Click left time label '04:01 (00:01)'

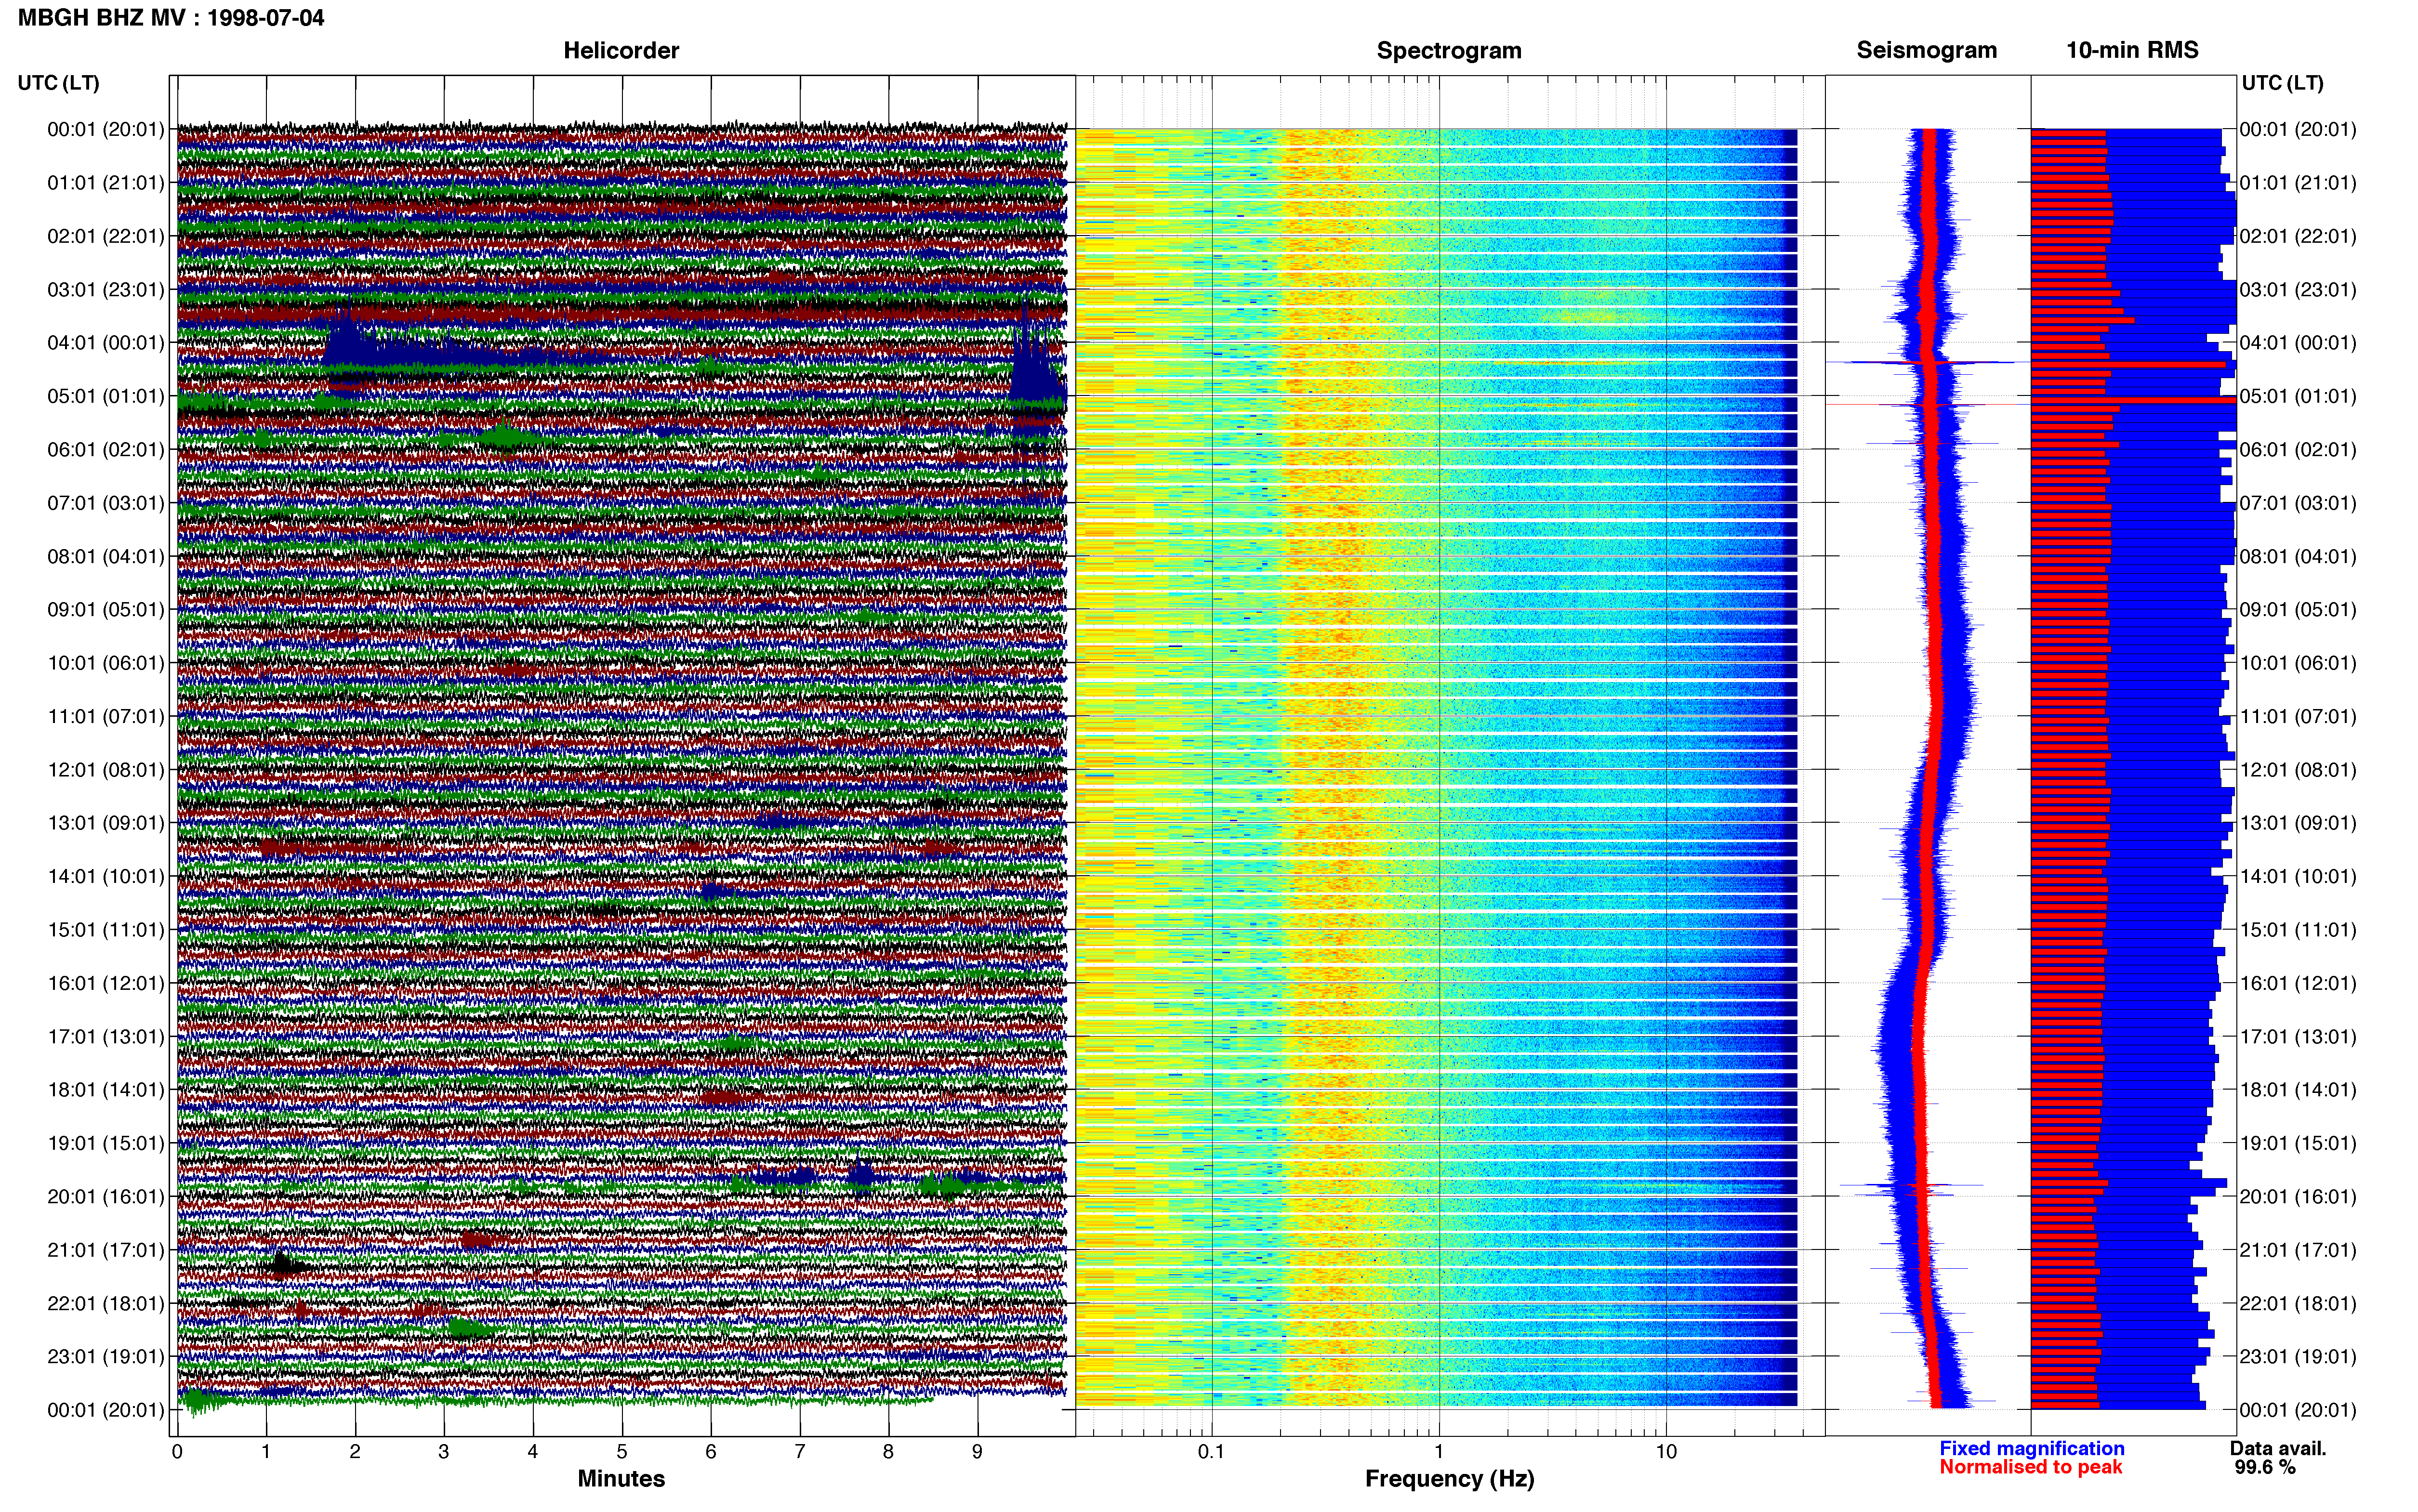click(x=105, y=343)
